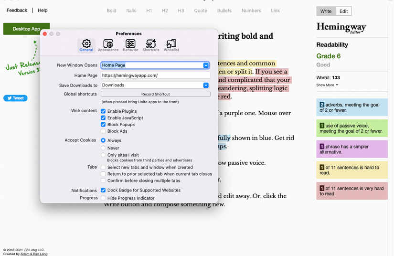The height and width of the screenshot is (256, 394).
Task: Open the Appearance preferences tab
Action: click(x=108, y=45)
